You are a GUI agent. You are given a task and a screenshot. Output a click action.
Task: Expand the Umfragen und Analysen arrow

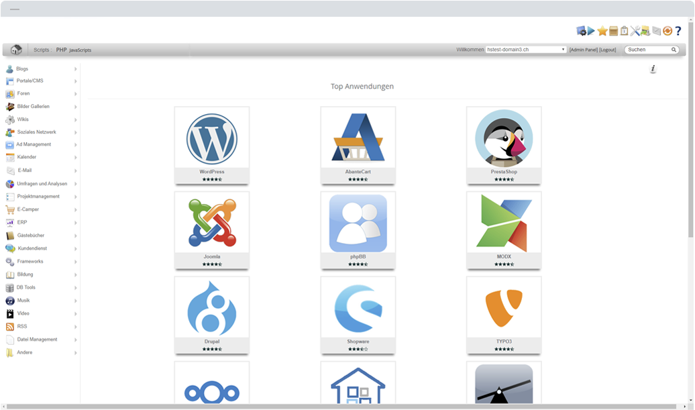[75, 184]
